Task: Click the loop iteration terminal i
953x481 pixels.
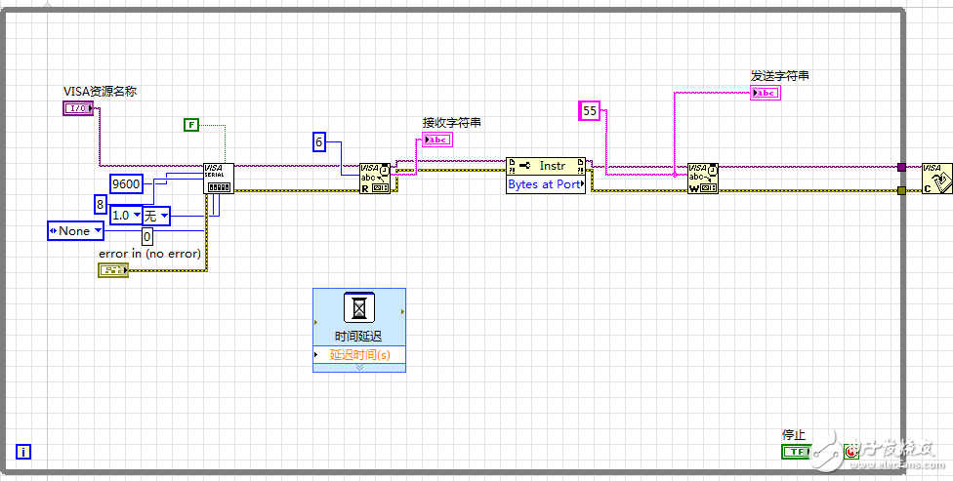Action: point(23,451)
